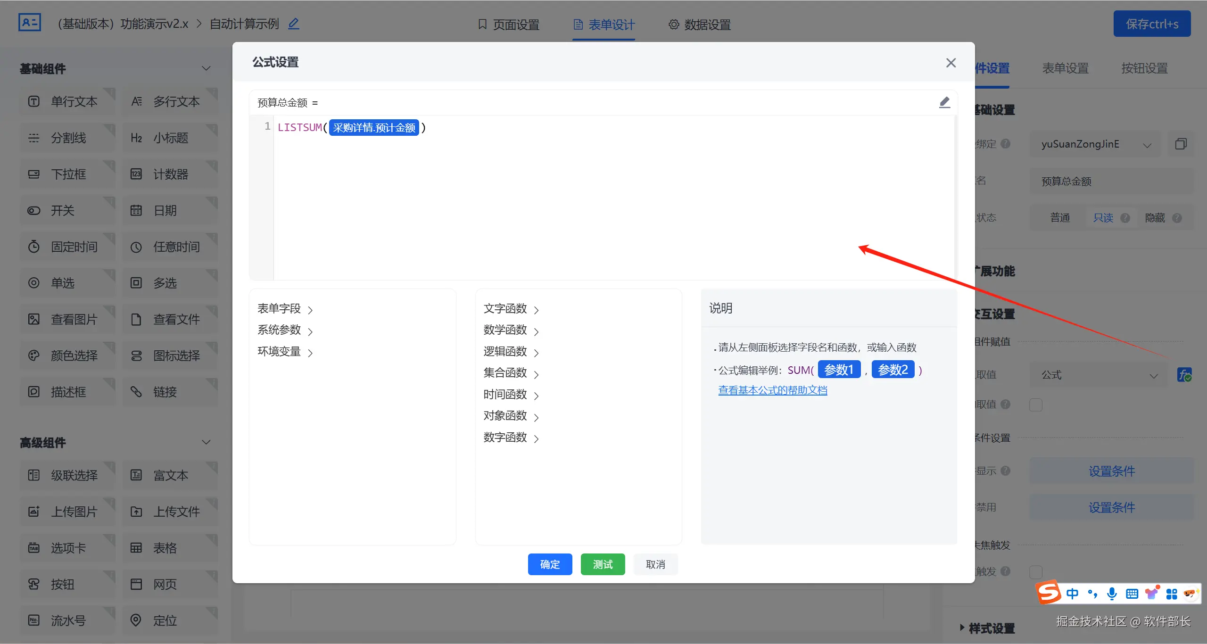Viewport: 1207px width, 644px height.
Task: Open 查看基本公式的帮助文档 link
Action: click(x=772, y=390)
